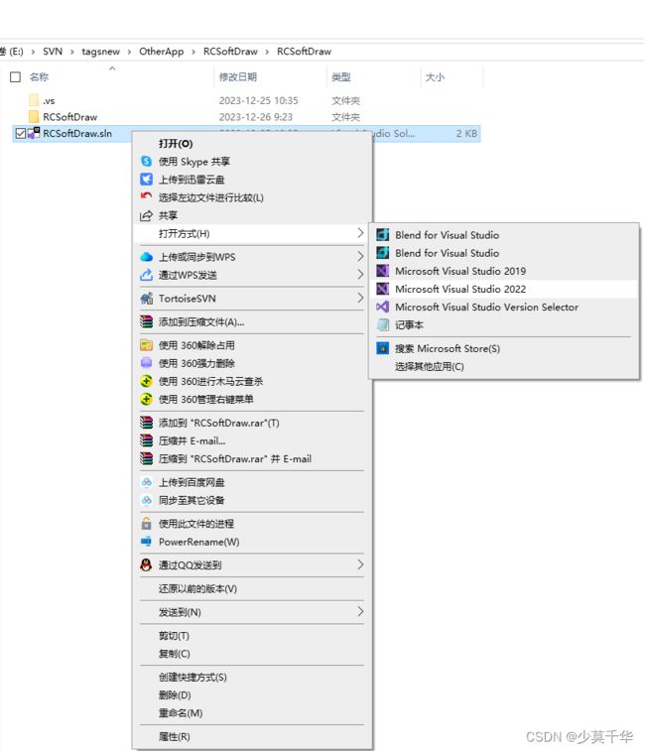Image resolution: width=645 pixels, height=751 pixels.
Task: Click the 360 manage right-click menu icon
Action: tap(146, 399)
